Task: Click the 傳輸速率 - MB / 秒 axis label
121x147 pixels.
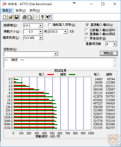Action: click(48, 136)
